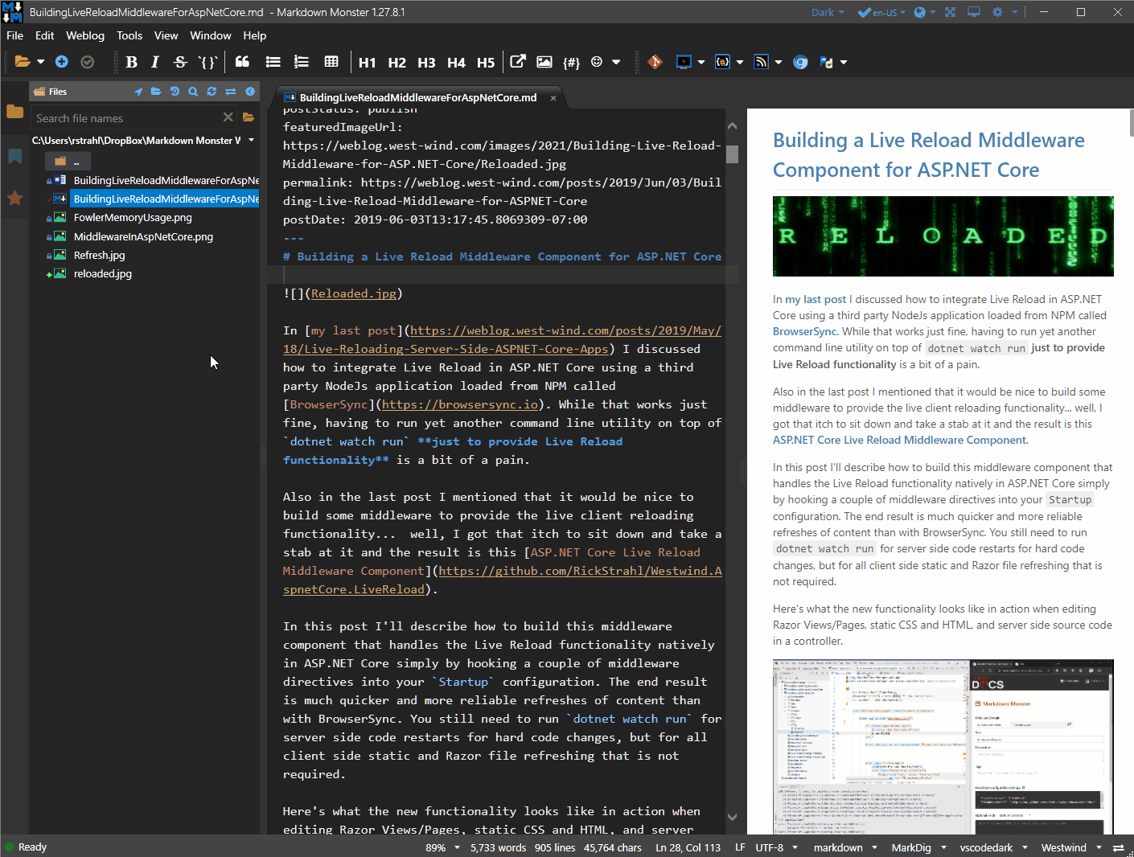Expand the open-file dropdown arrow
Image resolution: width=1134 pixels, height=857 pixels.
(x=40, y=62)
